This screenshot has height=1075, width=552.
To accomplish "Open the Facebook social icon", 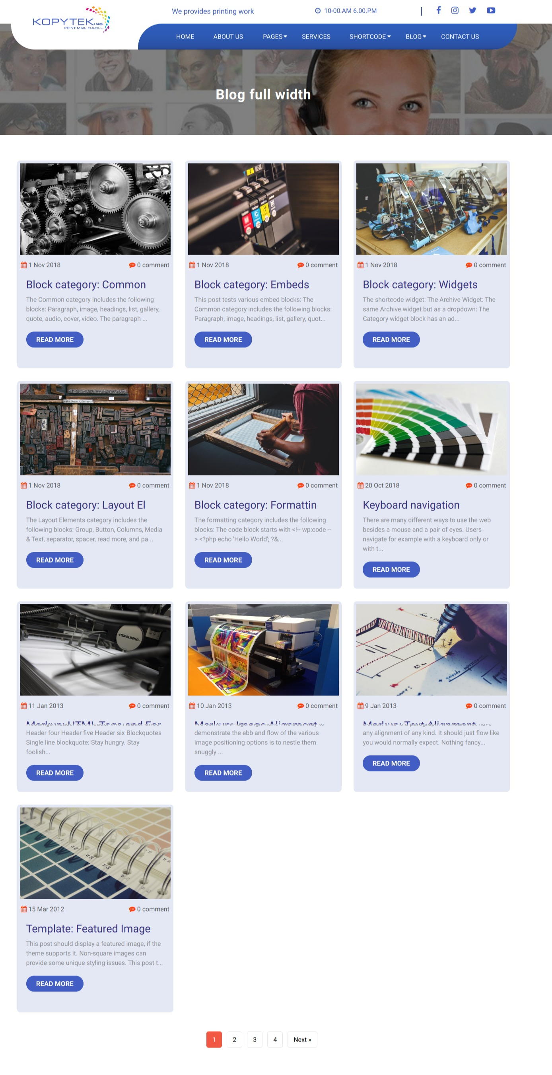I will (438, 10).
